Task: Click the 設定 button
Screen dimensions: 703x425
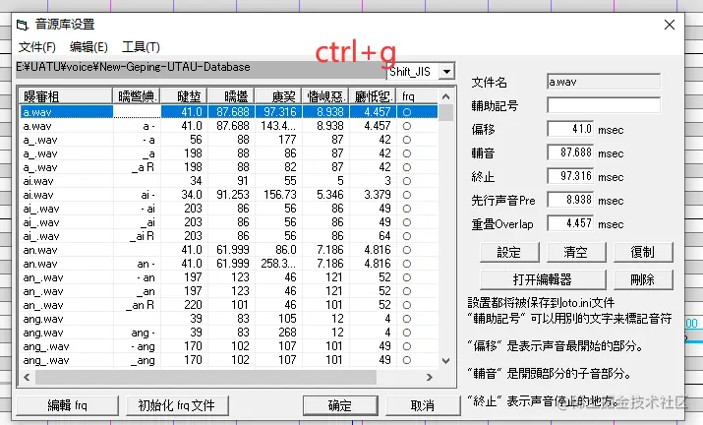Action: click(x=509, y=252)
